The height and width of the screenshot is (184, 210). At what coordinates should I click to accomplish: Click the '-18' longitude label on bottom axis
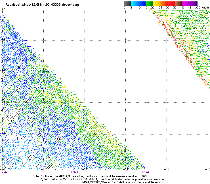(167, 170)
